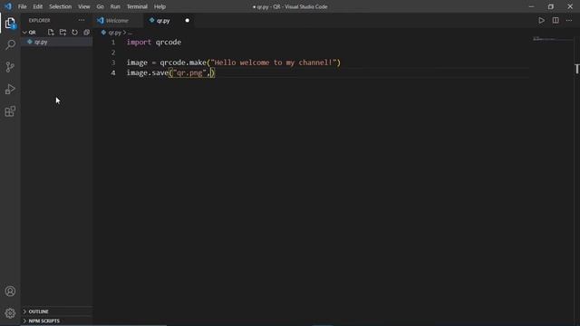The width and height of the screenshot is (580, 326).
Task: Click 'qrcode' module name on line 1
Action: point(169,43)
